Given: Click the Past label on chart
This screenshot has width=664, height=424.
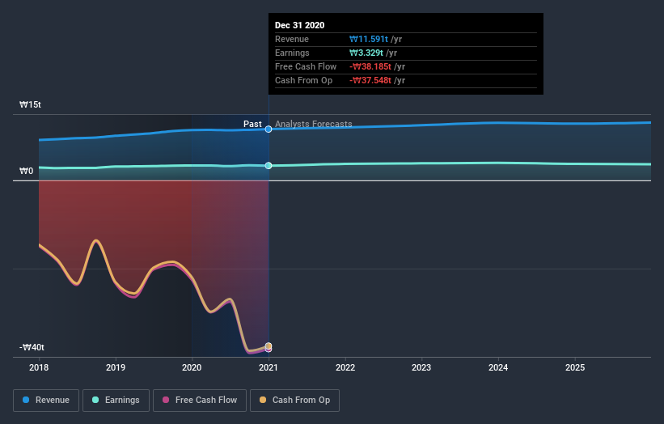Looking at the screenshot, I should pos(252,124).
